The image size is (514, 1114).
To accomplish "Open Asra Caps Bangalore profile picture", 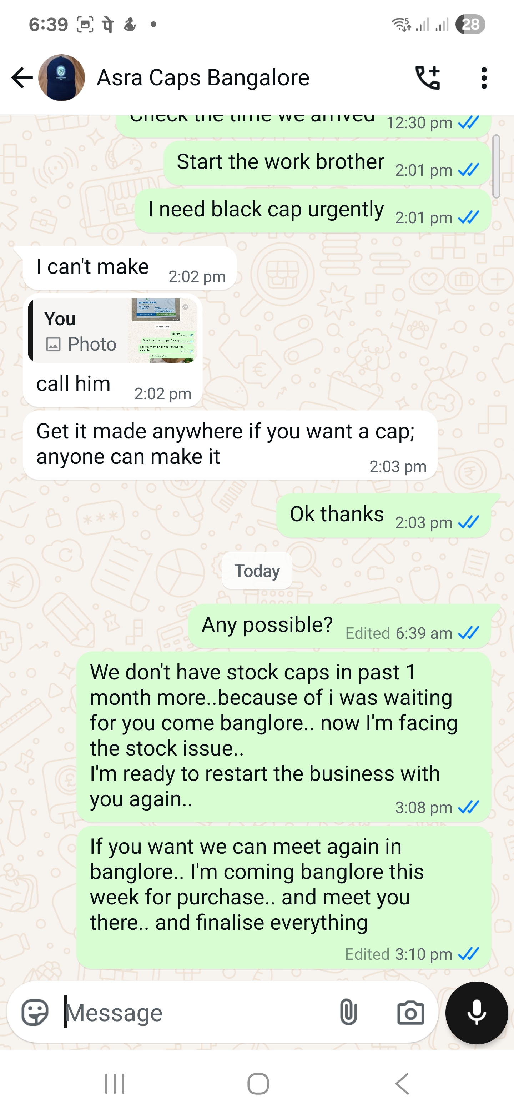I will [x=61, y=78].
